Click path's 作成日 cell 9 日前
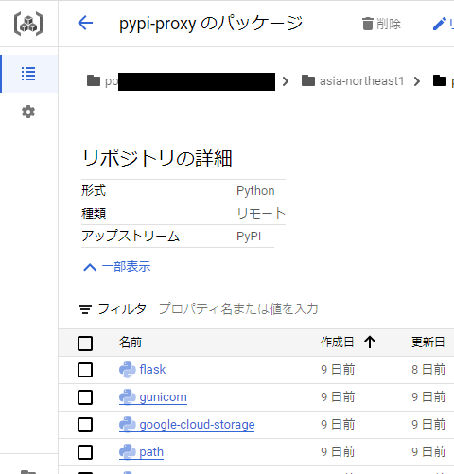This screenshot has width=454, height=474. pos(338,452)
